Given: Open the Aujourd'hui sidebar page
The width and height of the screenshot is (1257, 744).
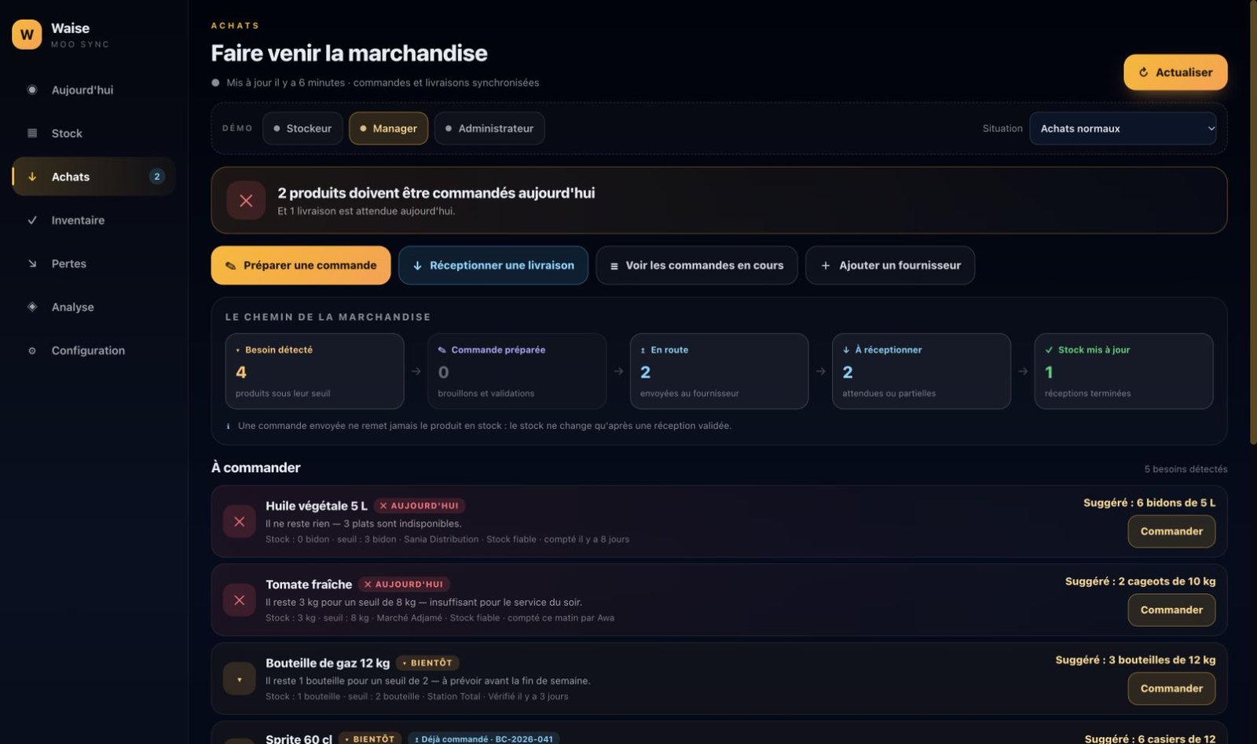Looking at the screenshot, I should tap(93, 90).
